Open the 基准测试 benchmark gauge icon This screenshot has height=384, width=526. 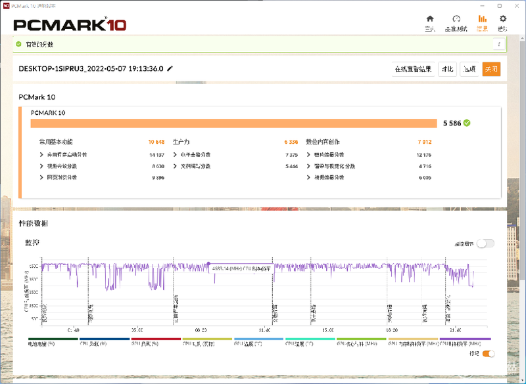pos(456,19)
